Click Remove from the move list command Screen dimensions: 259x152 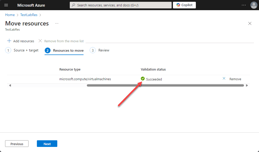[x=61, y=41]
